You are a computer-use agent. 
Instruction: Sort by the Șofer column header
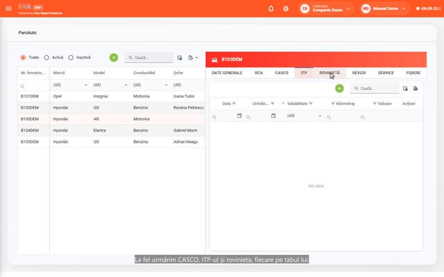point(178,73)
